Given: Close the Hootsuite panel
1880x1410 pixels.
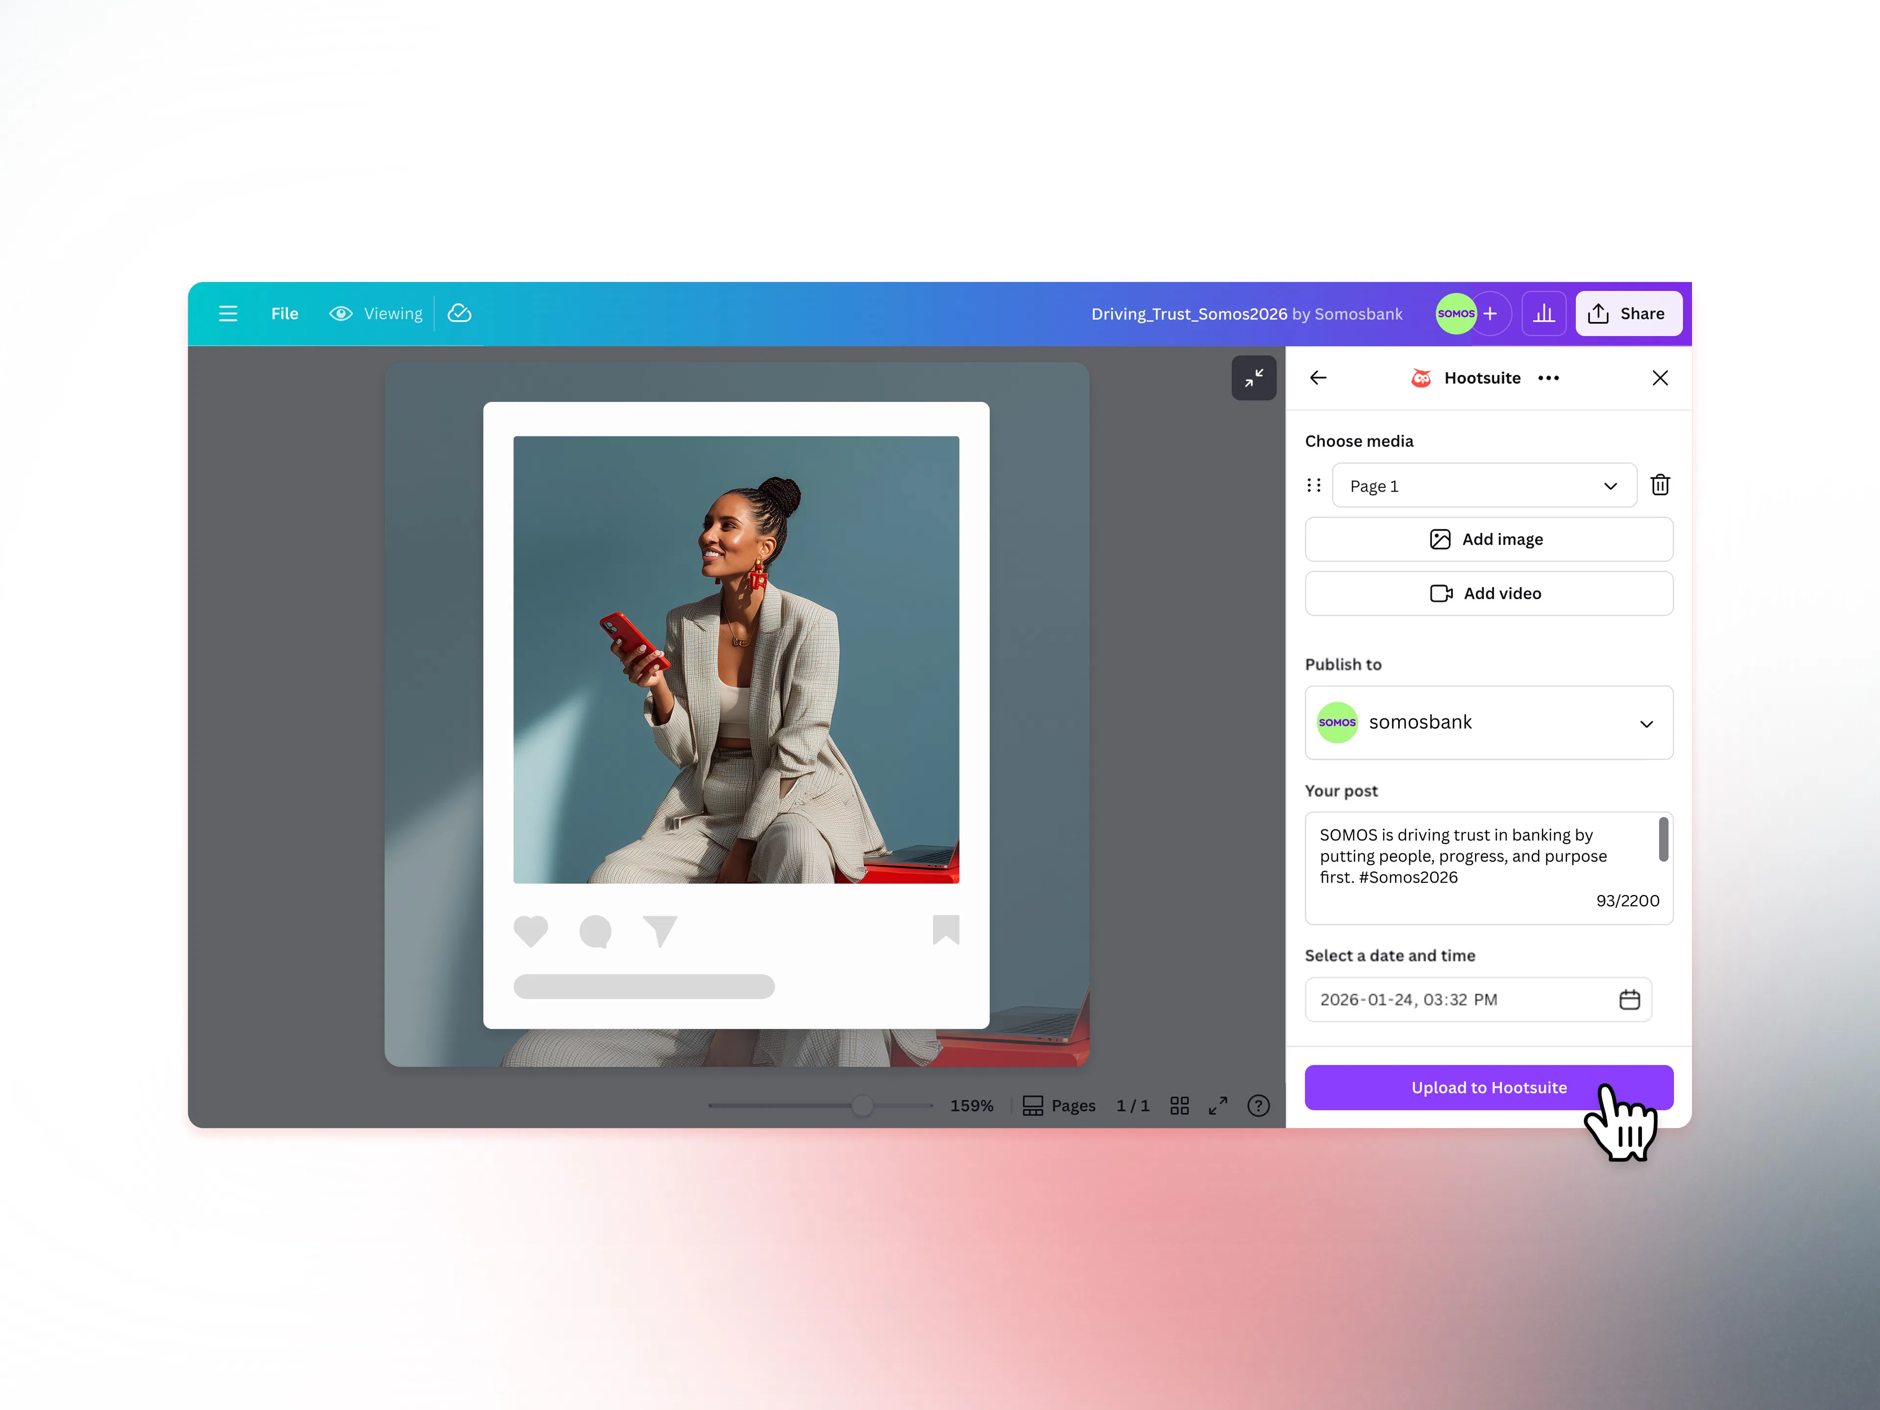Looking at the screenshot, I should (x=1660, y=378).
